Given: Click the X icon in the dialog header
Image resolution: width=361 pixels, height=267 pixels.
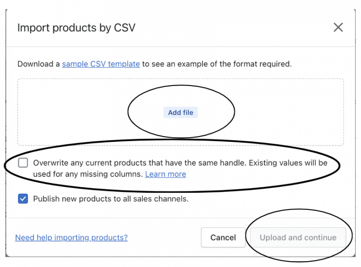Looking at the screenshot, I should (338, 27).
